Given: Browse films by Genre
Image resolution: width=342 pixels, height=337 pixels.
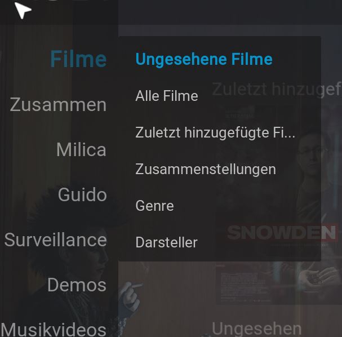Looking at the screenshot, I should click(x=154, y=206).
